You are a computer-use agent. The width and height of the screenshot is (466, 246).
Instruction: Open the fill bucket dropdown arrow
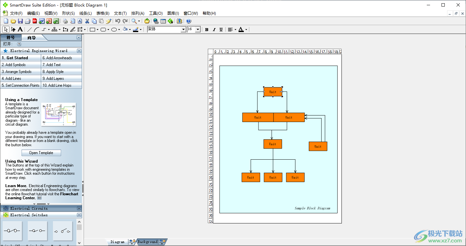click(130, 29)
